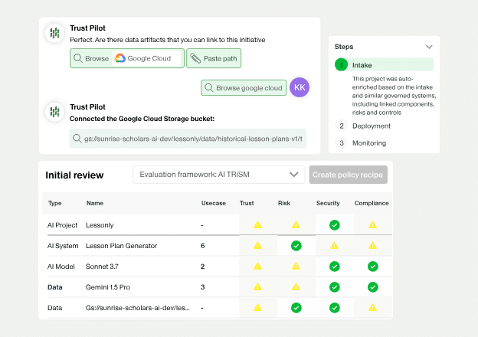Click the paperclip icon in Paste path
The image size is (478, 337).
(x=195, y=58)
